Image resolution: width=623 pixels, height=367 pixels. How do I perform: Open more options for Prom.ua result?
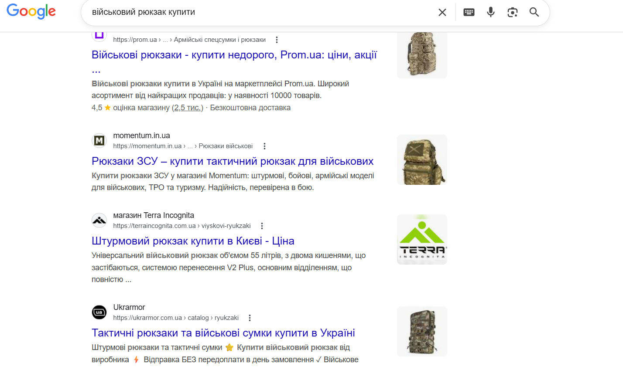tap(277, 40)
